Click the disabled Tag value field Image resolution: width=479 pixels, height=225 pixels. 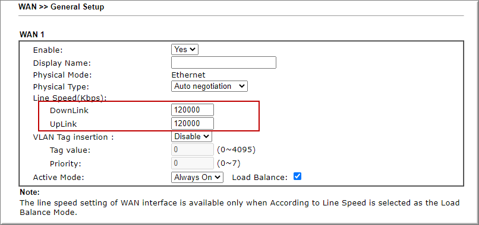tap(193, 149)
